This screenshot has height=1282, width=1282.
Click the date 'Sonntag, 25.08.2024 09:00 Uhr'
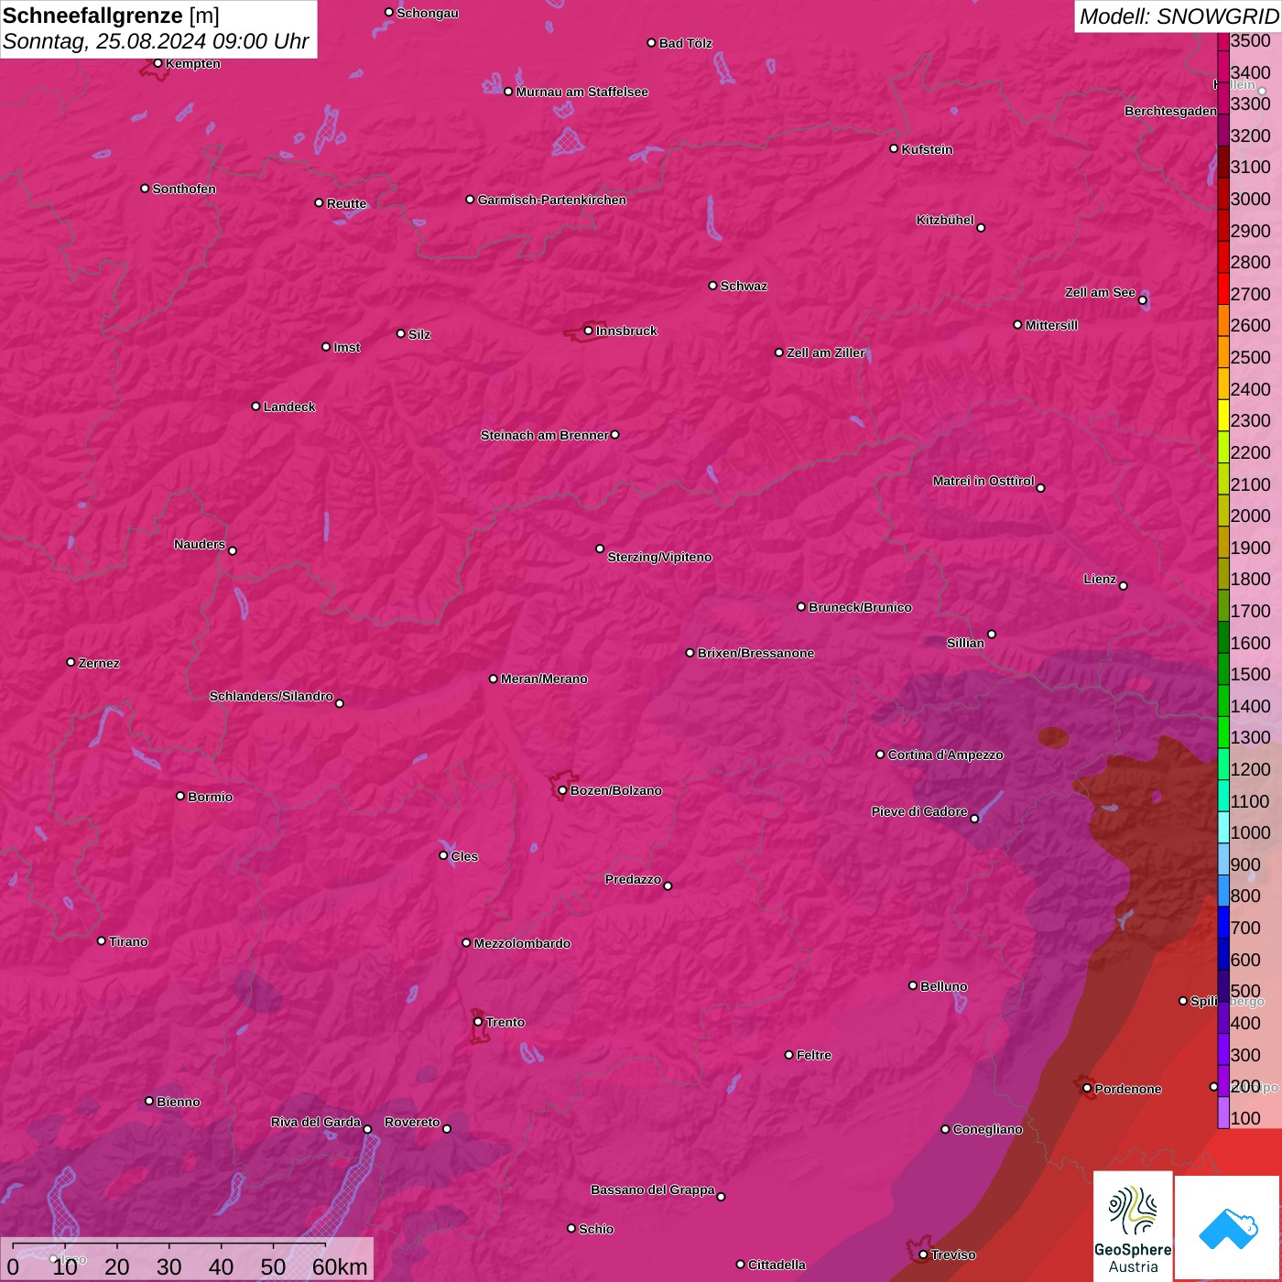156,41
